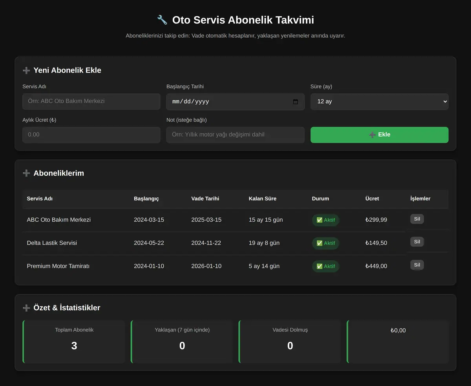This screenshot has width=471, height=386.
Task: Click the Vadesi Dolmuş summary card
Action: pos(290,342)
